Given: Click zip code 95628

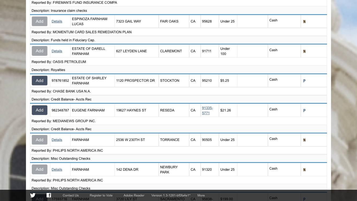Looking at the screenshot, I should pos(207,21).
